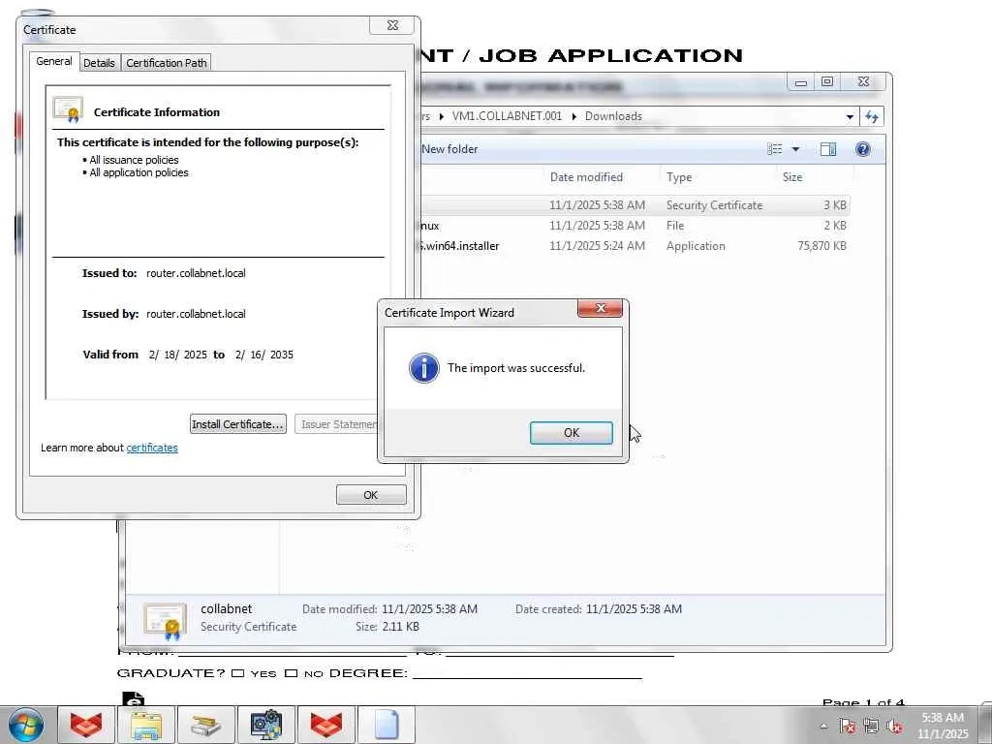Click OK at the bottom of the Certificate window
The image size is (992, 744).
coord(371,495)
